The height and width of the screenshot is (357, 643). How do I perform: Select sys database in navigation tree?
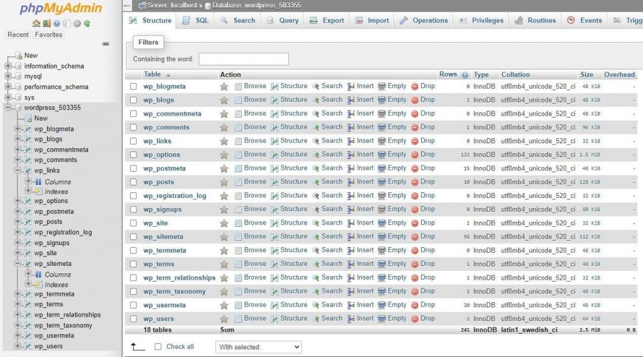29,97
